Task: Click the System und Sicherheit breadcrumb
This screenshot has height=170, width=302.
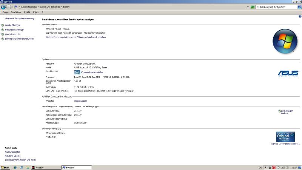Action: click(50, 7)
